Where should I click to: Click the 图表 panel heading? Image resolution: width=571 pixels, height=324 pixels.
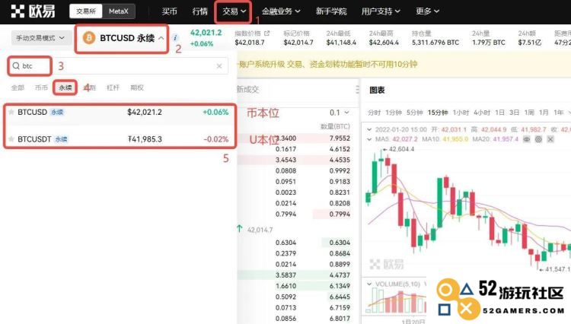tap(377, 91)
